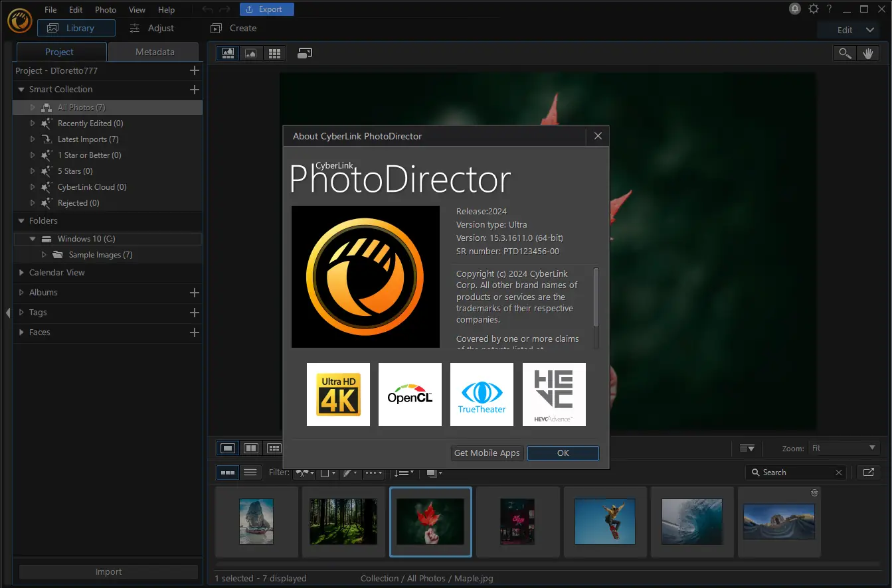Viewport: 892px width, 588px height.
Task: Select the zoom magnifier tool
Action: (845, 54)
